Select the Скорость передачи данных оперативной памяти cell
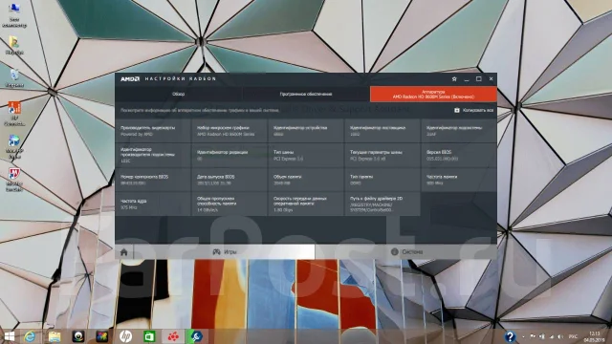612x344 pixels. pyautogui.click(x=306, y=204)
